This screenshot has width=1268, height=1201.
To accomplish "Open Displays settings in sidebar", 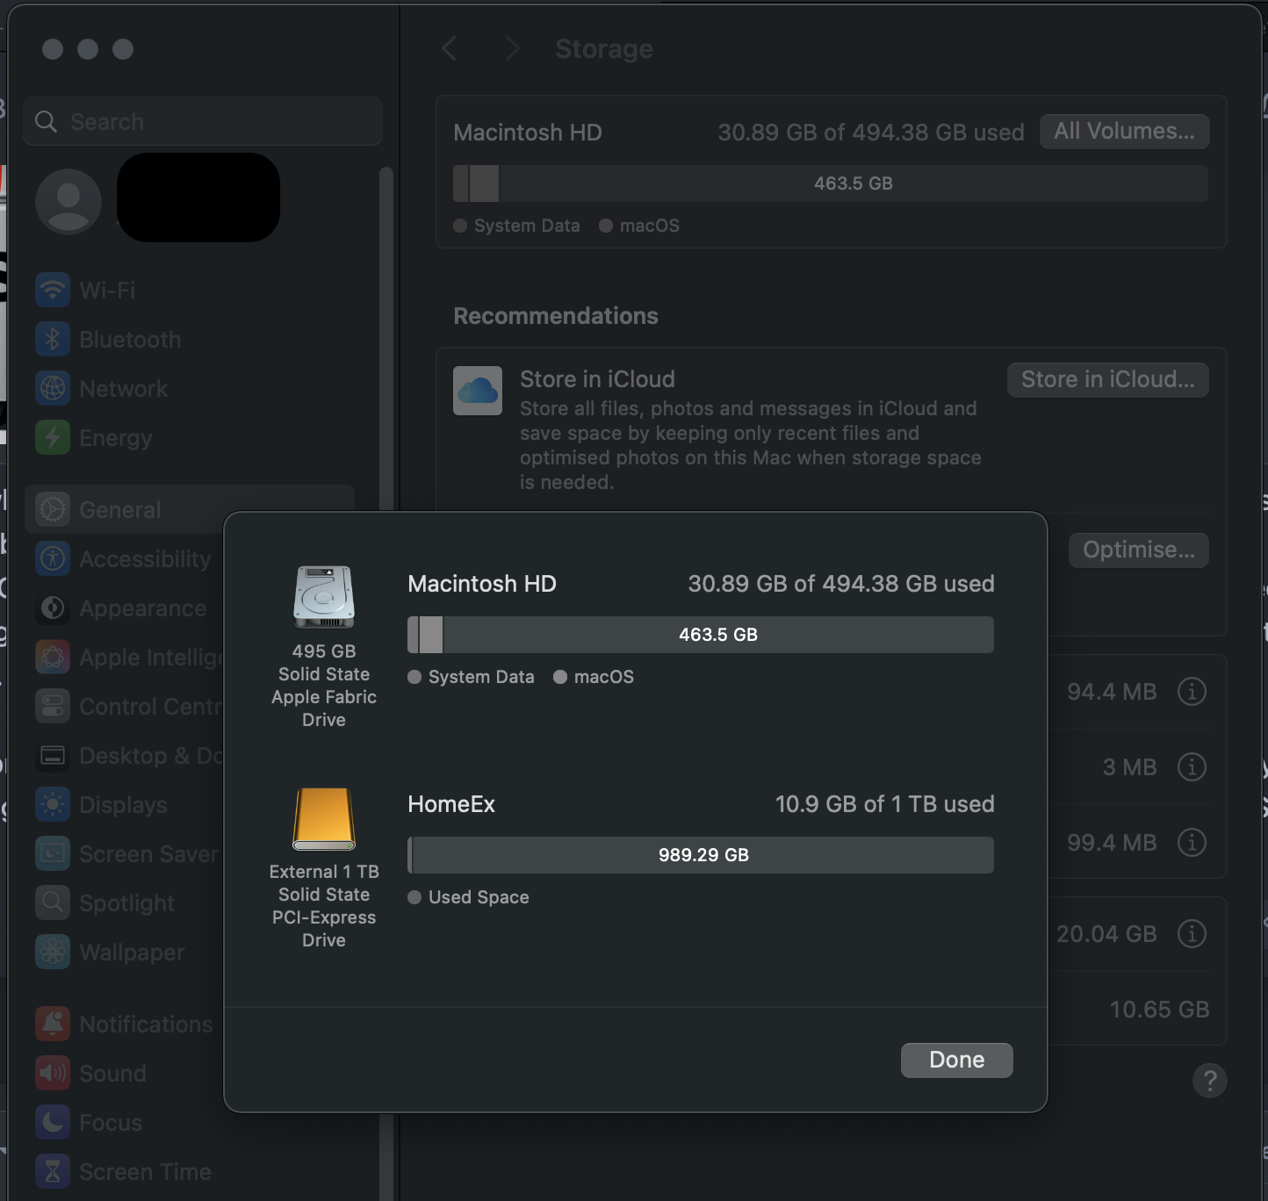I will (125, 805).
